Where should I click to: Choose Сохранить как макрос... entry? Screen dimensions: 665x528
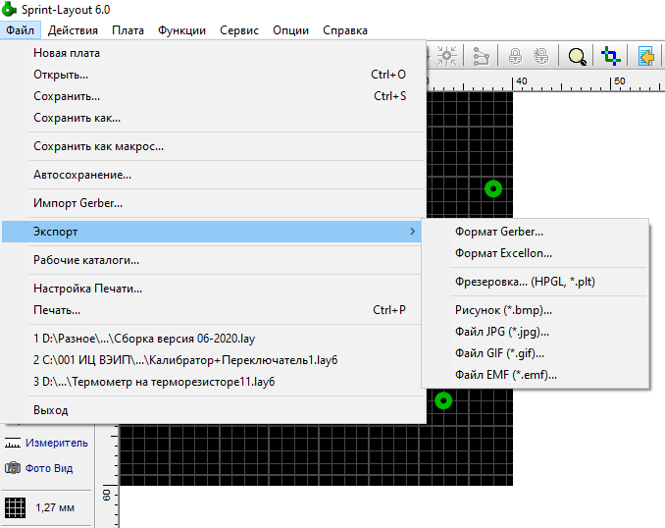[x=214, y=146]
